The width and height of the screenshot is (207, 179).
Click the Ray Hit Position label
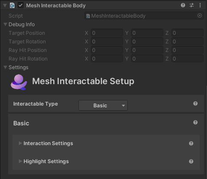coord(27,50)
